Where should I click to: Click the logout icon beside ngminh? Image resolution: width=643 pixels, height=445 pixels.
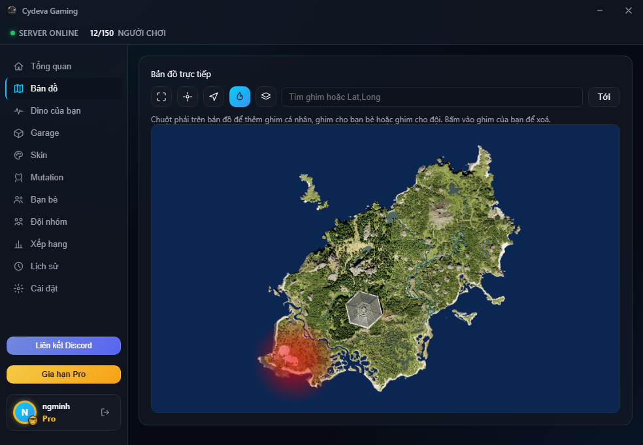[105, 412]
